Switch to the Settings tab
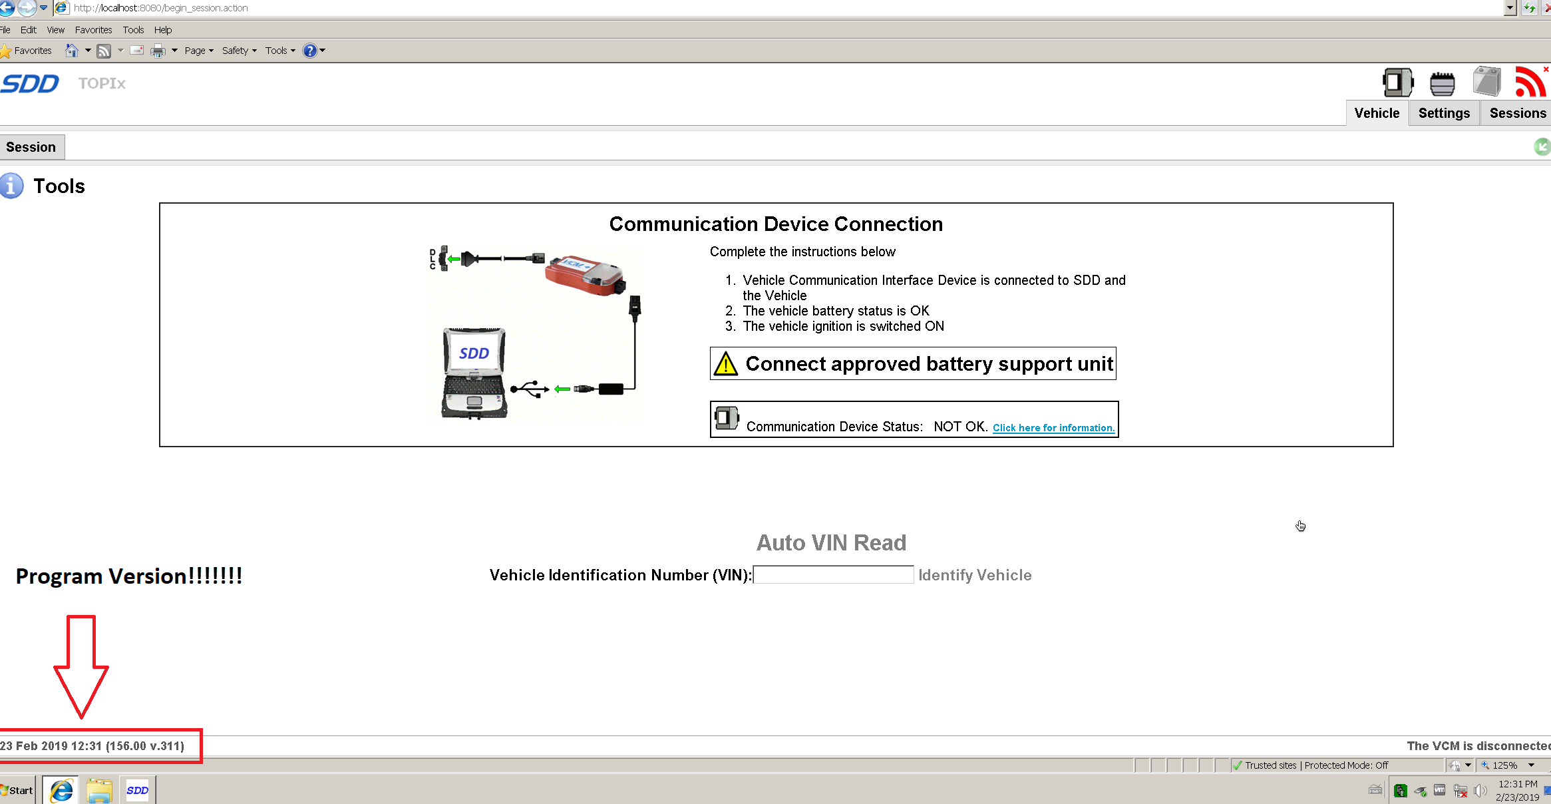This screenshot has height=804, width=1551. (1443, 113)
